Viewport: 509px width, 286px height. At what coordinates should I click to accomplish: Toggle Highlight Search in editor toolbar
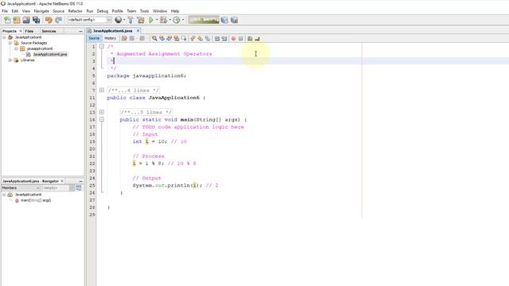tap(177, 39)
